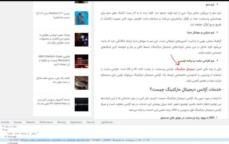Click heading خدمات آژانس دیجیتال مارکتینگ چیست؟
The width and height of the screenshot is (229, 144).
[185, 89]
